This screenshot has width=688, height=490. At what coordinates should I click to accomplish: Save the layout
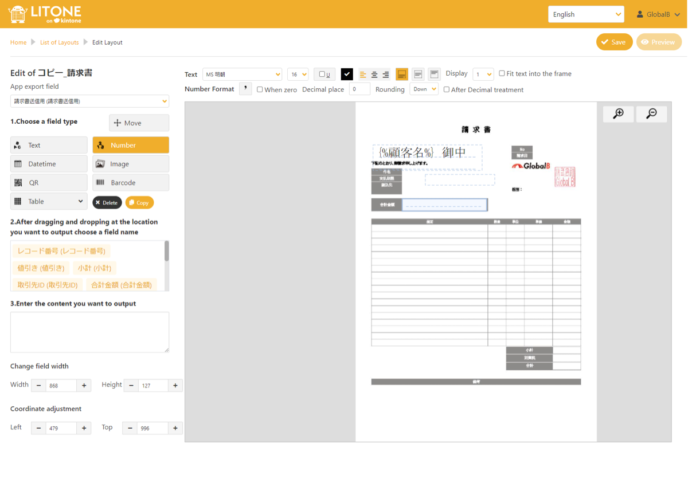pyautogui.click(x=614, y=42)
